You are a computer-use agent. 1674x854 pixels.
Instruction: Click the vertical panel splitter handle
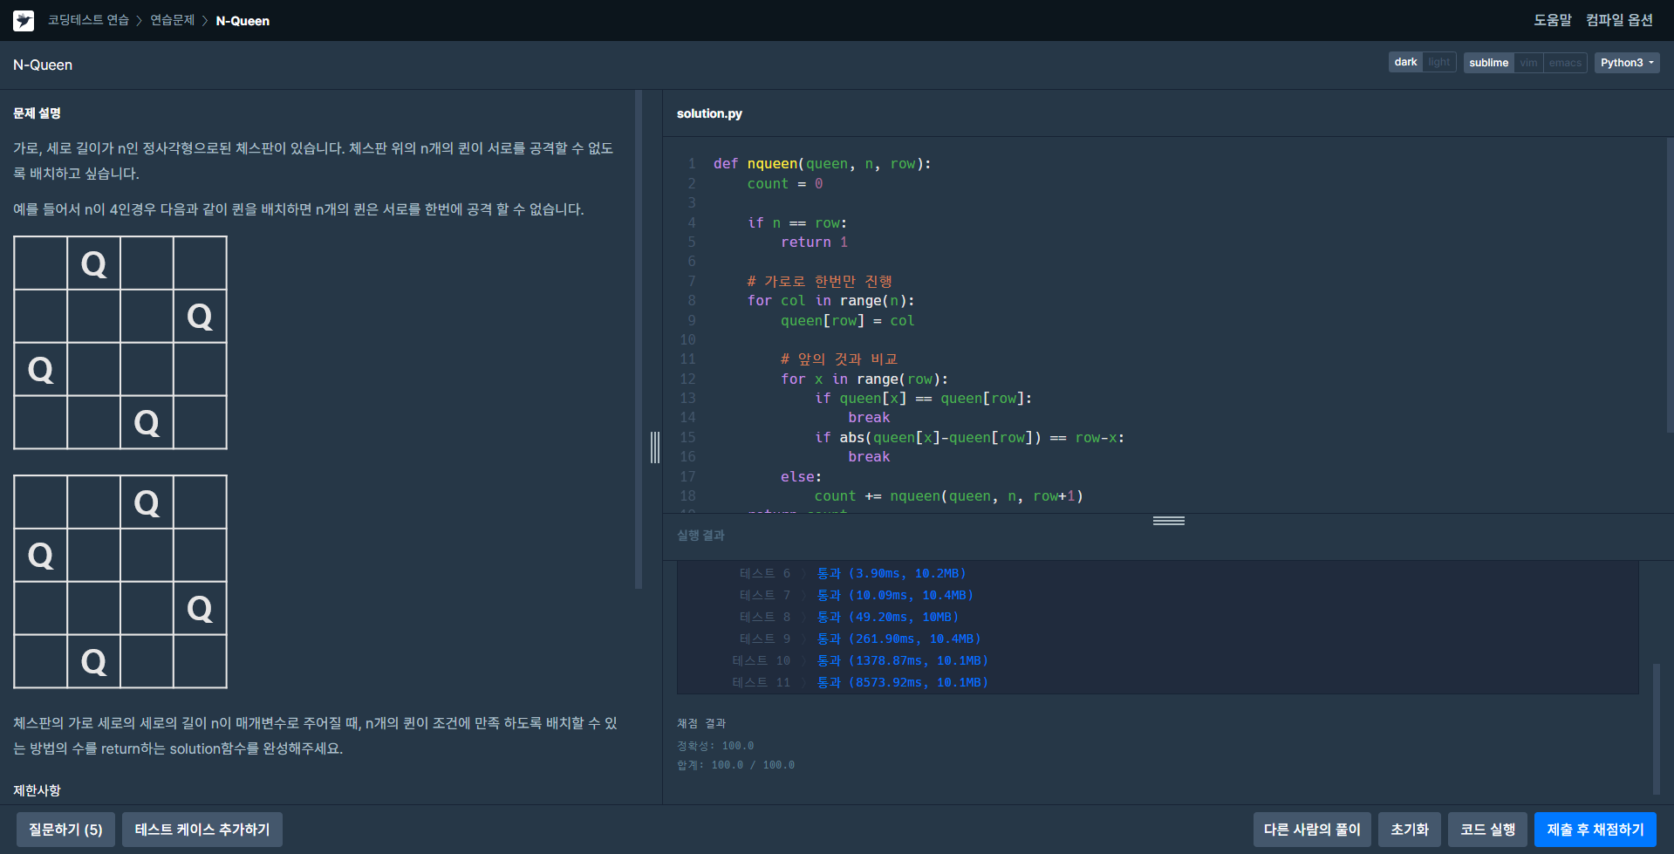(655, 447)
